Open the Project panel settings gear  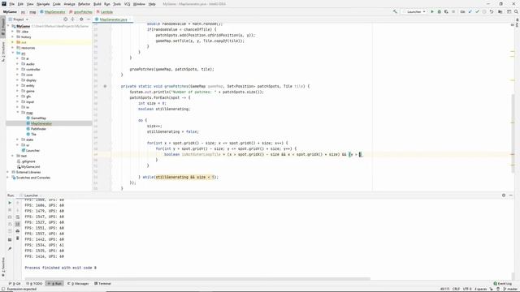point(81,19)
